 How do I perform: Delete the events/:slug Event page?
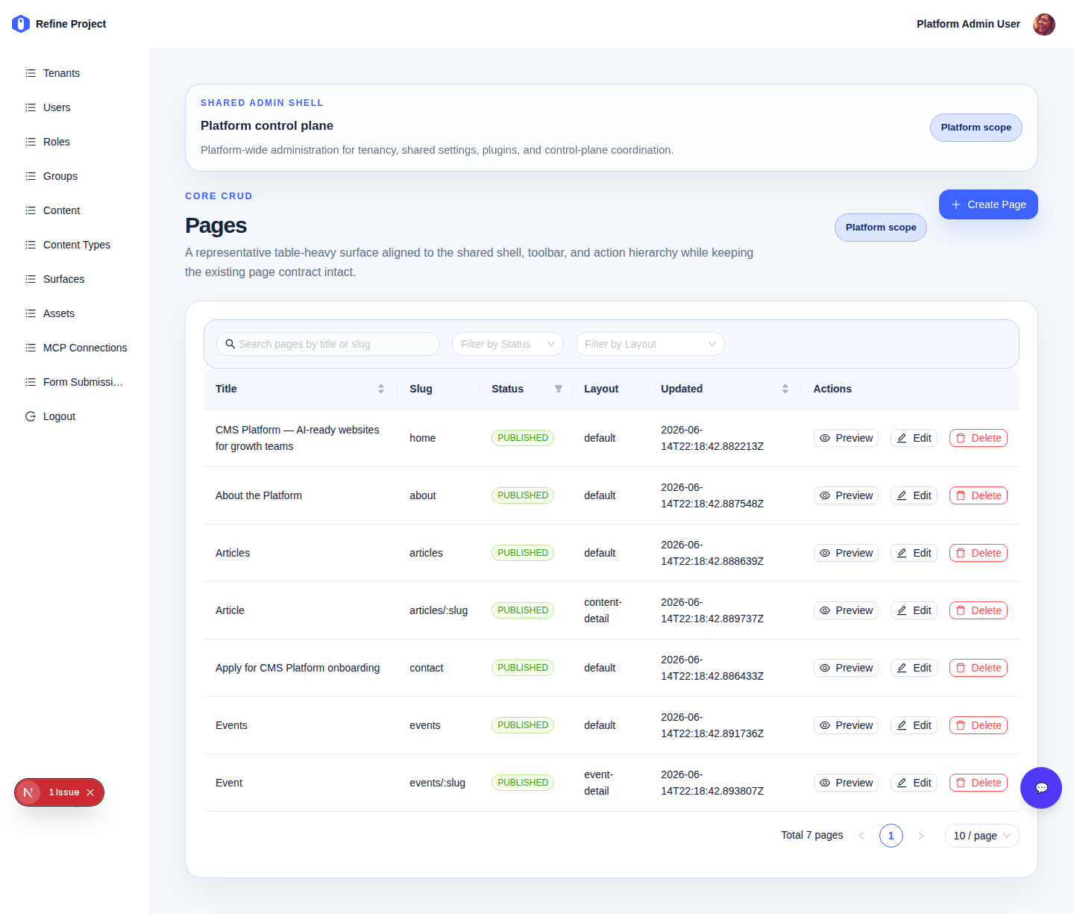click(979, 783)
